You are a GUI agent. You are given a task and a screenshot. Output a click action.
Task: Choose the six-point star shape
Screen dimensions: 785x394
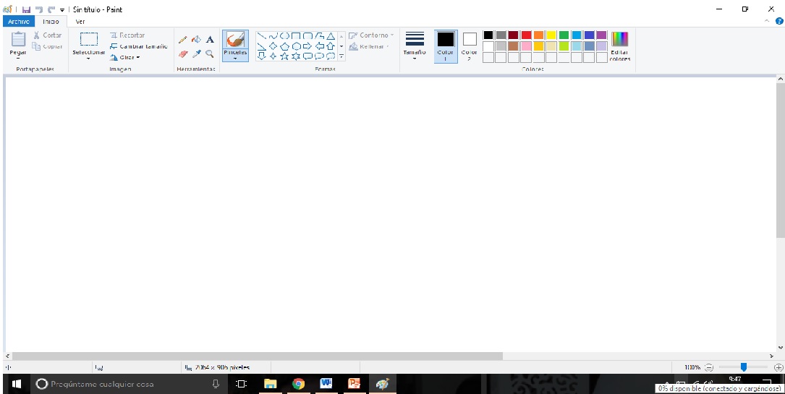296,56
